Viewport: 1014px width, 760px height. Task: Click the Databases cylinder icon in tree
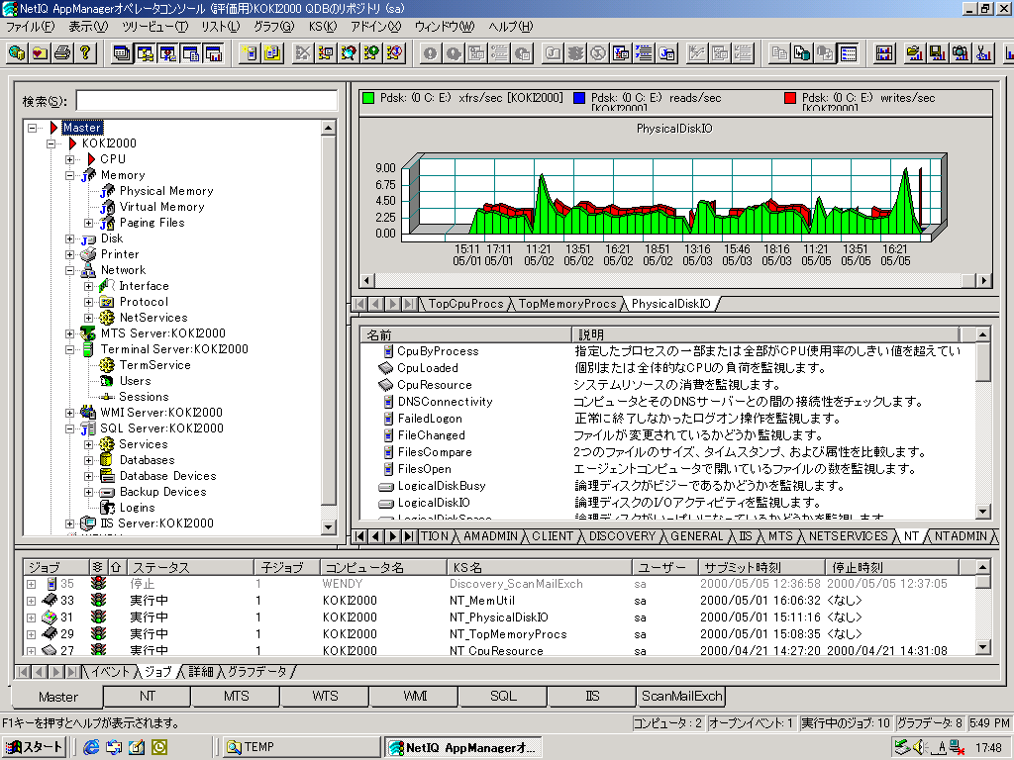pos(107,459)
